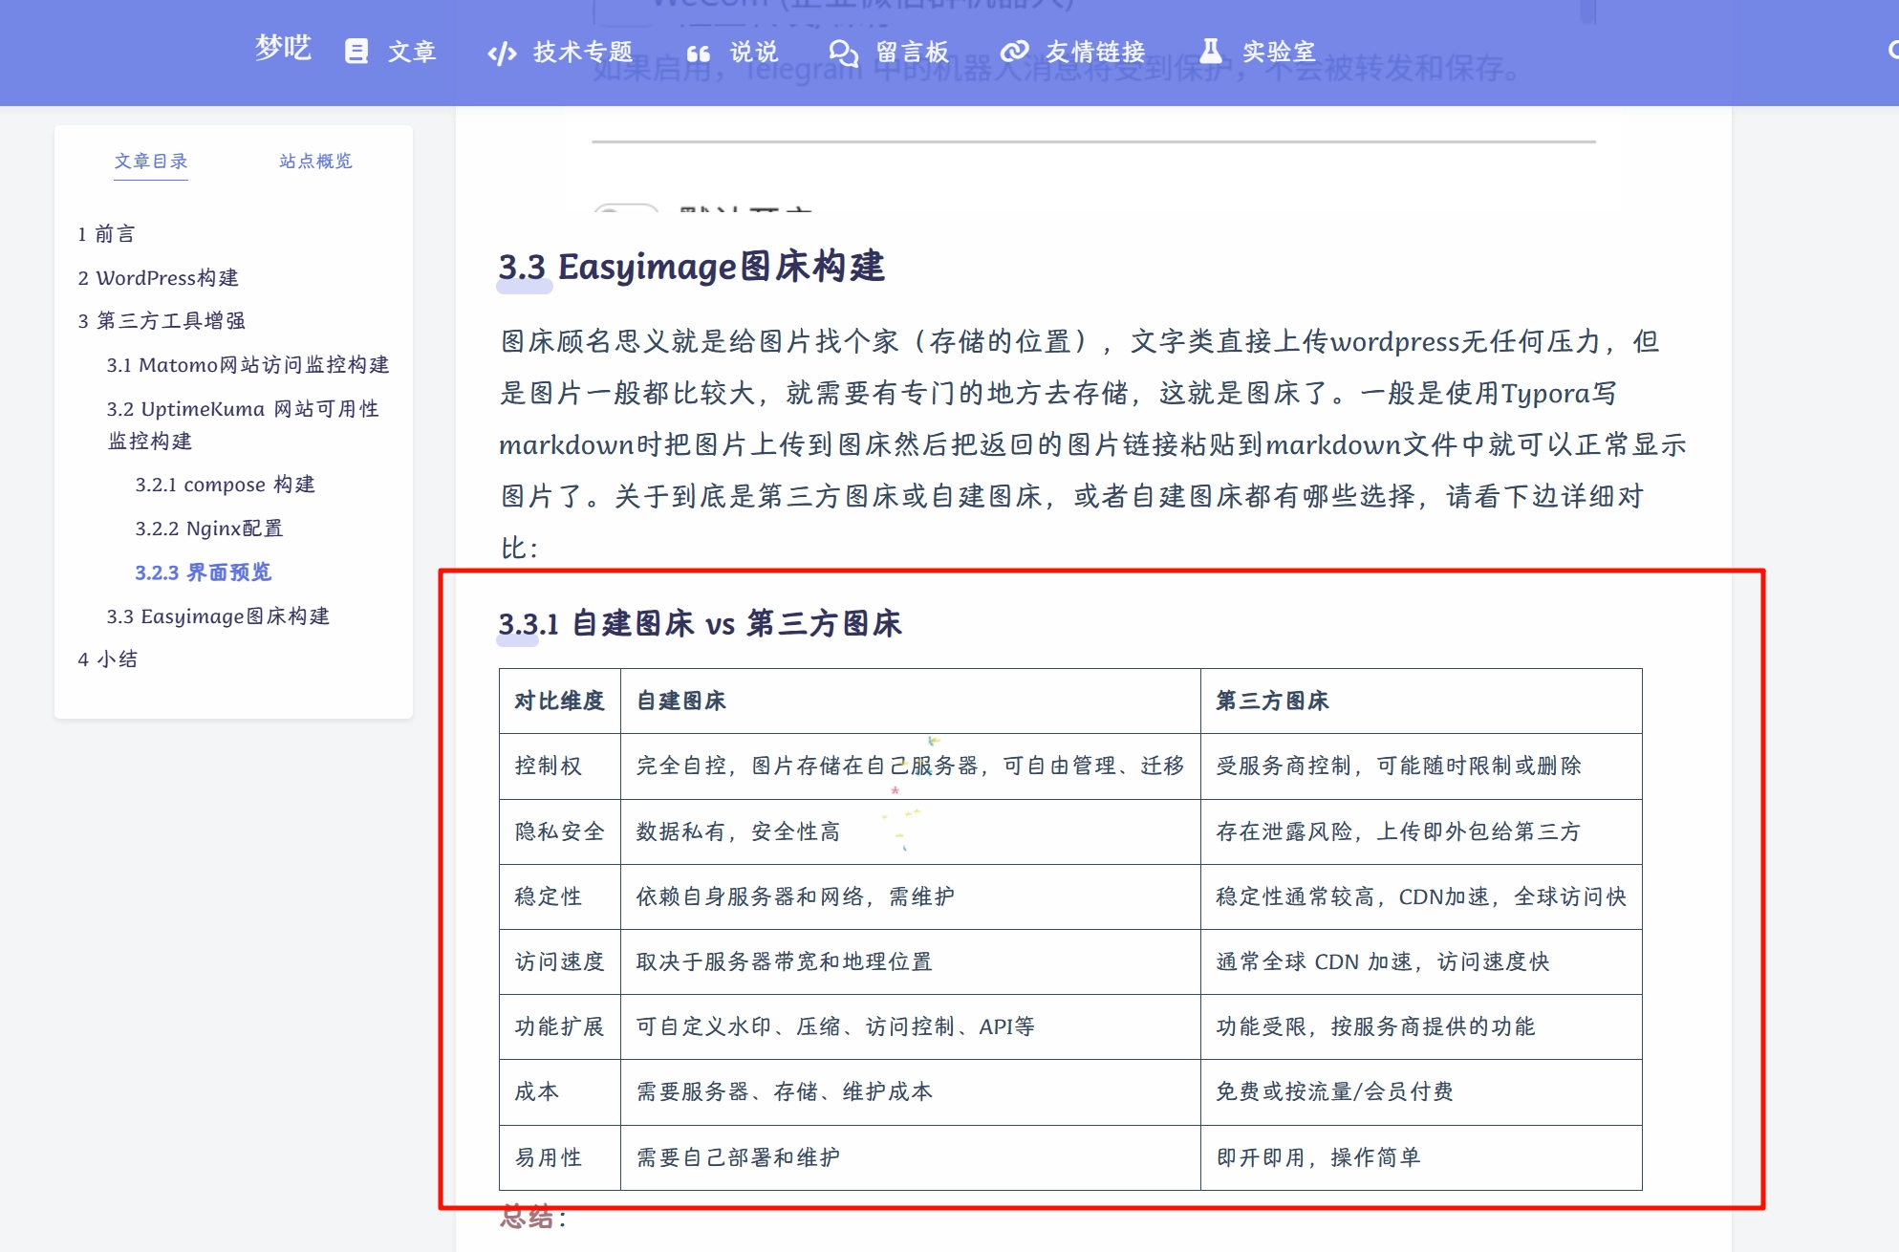Image resolution: width=1899 pixels, height=1252 pixels.
Task: Click the 功能扩展 row label
Action: (560, 1027)
